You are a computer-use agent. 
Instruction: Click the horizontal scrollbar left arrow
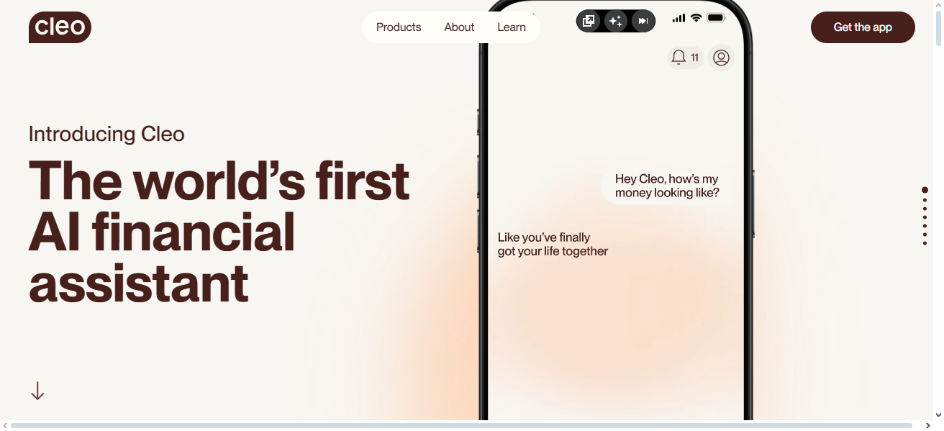pos(5,425)
